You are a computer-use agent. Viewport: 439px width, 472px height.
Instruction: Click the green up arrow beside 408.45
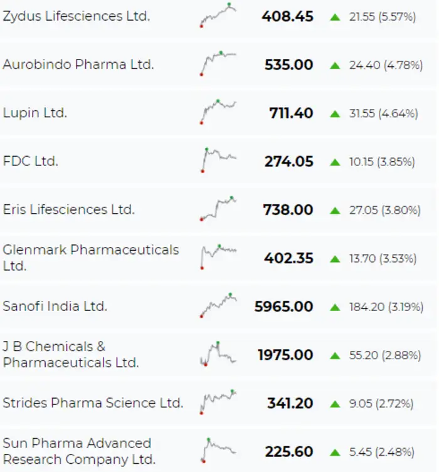(335, 17)
